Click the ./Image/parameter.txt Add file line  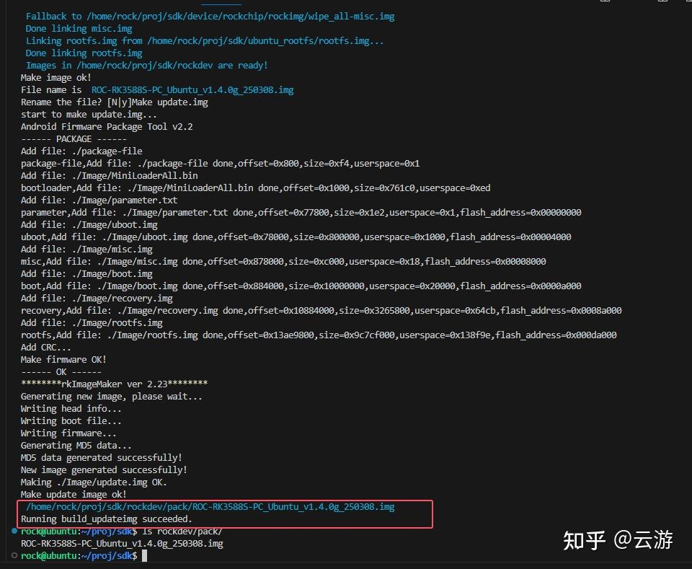[99, 200]
